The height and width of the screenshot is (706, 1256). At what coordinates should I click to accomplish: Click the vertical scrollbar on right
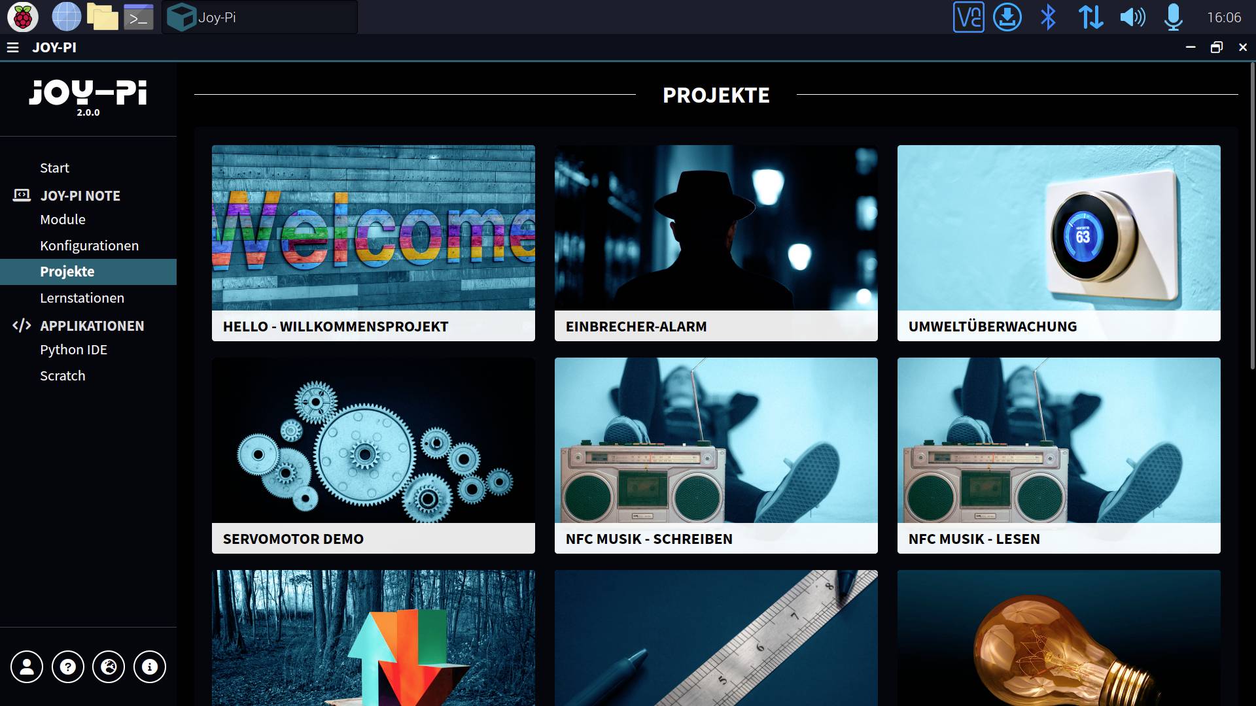(x=1252, y=216)
